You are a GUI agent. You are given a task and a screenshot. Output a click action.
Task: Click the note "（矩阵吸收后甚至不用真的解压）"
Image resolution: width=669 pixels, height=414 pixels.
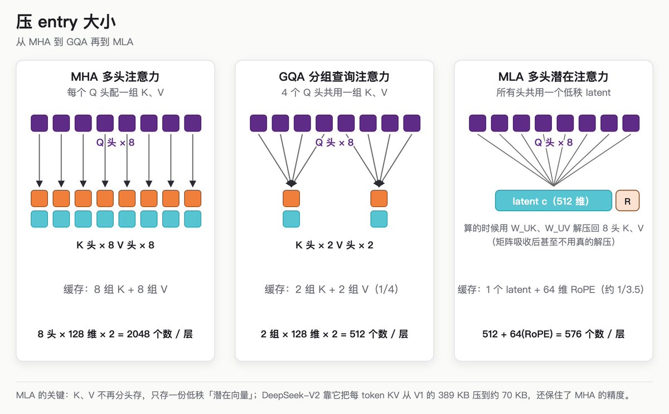pos(554,242)
